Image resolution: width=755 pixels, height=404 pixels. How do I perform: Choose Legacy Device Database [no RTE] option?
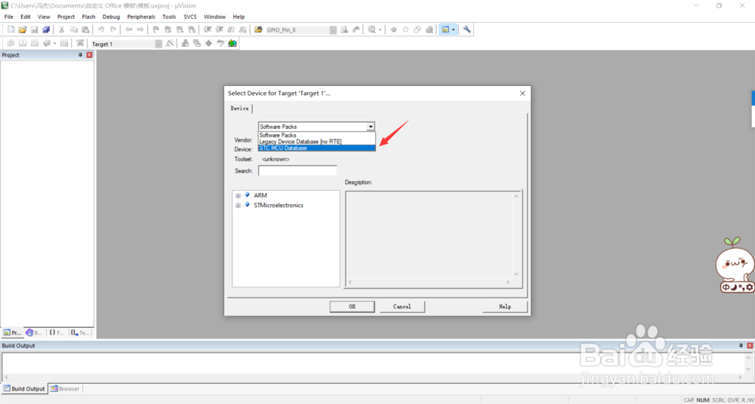click(317, 142)
